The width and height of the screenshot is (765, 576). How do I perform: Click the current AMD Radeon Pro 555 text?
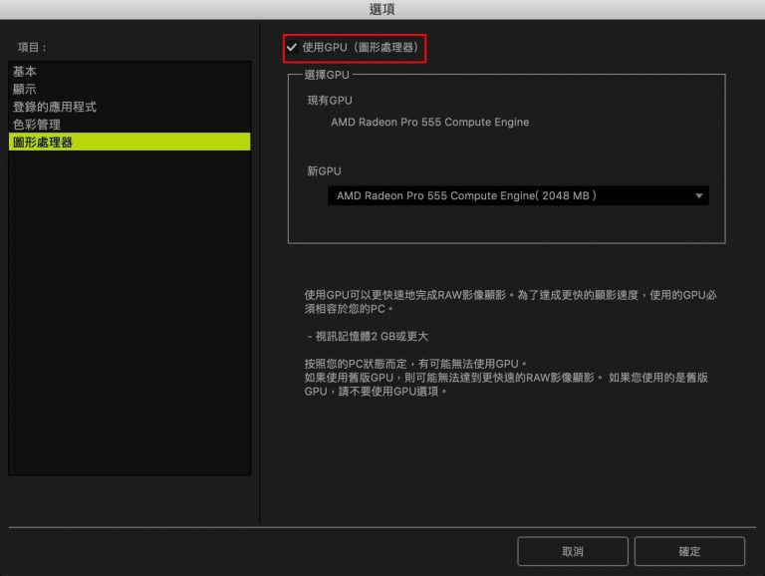tap(429, 123)
